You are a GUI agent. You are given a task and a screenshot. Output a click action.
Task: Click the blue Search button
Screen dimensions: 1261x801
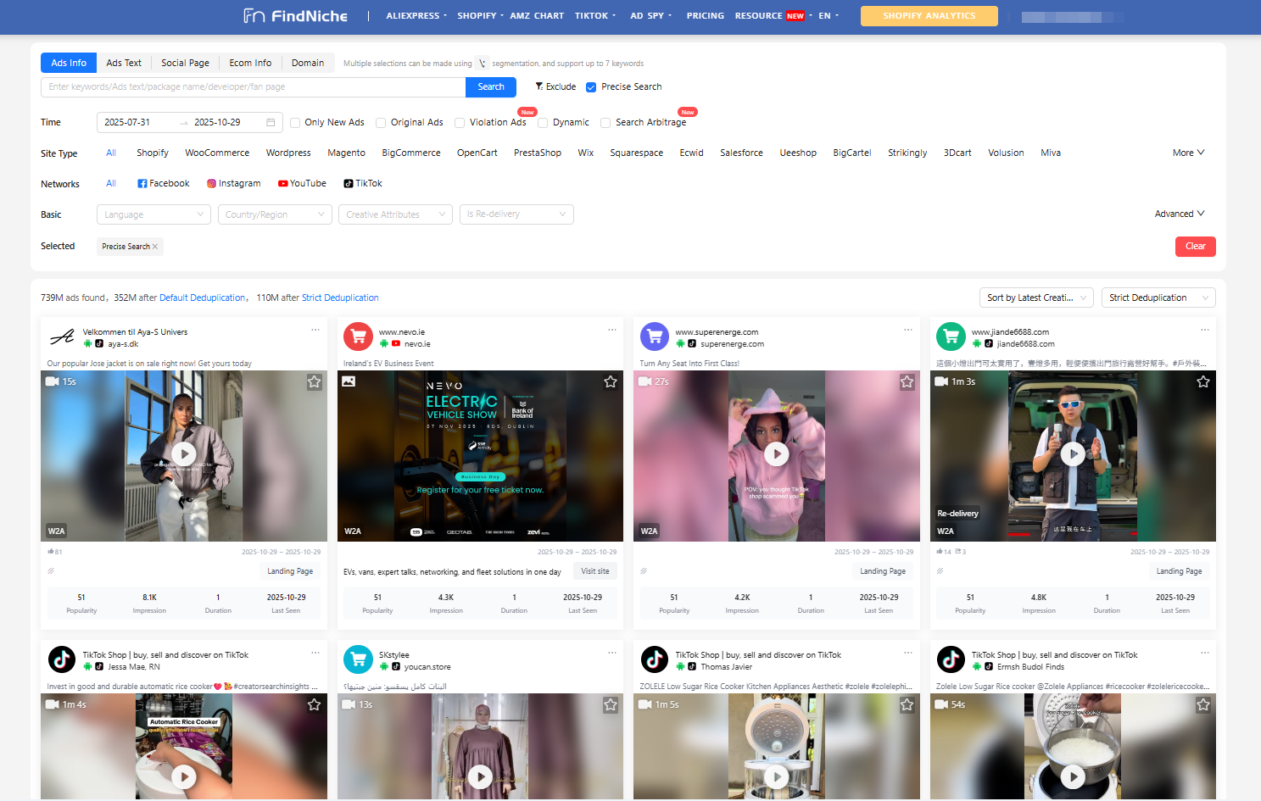point(490,86)
